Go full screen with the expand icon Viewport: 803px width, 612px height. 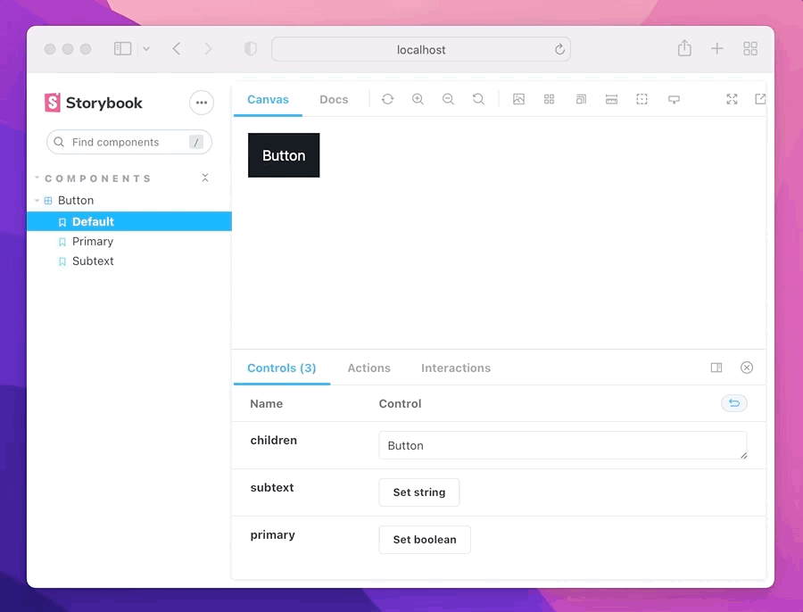[732, 99]
